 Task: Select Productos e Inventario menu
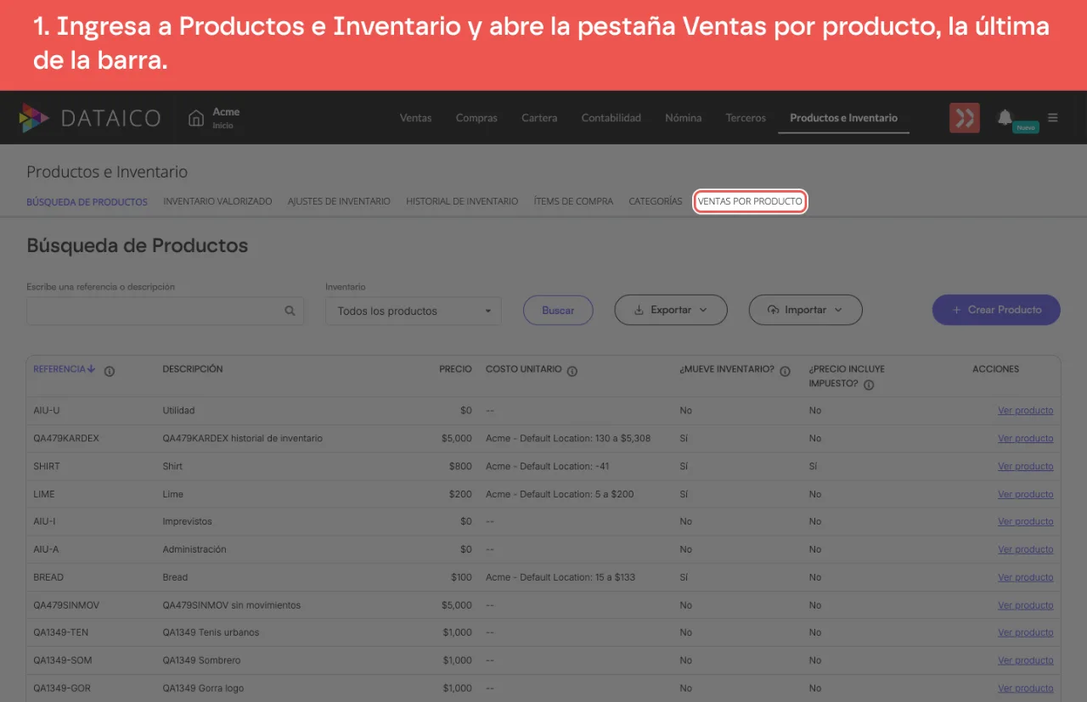843,118
